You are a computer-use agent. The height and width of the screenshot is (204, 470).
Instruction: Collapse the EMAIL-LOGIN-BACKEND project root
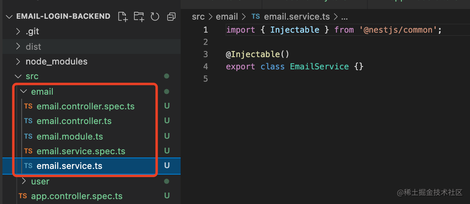[9, 16]
